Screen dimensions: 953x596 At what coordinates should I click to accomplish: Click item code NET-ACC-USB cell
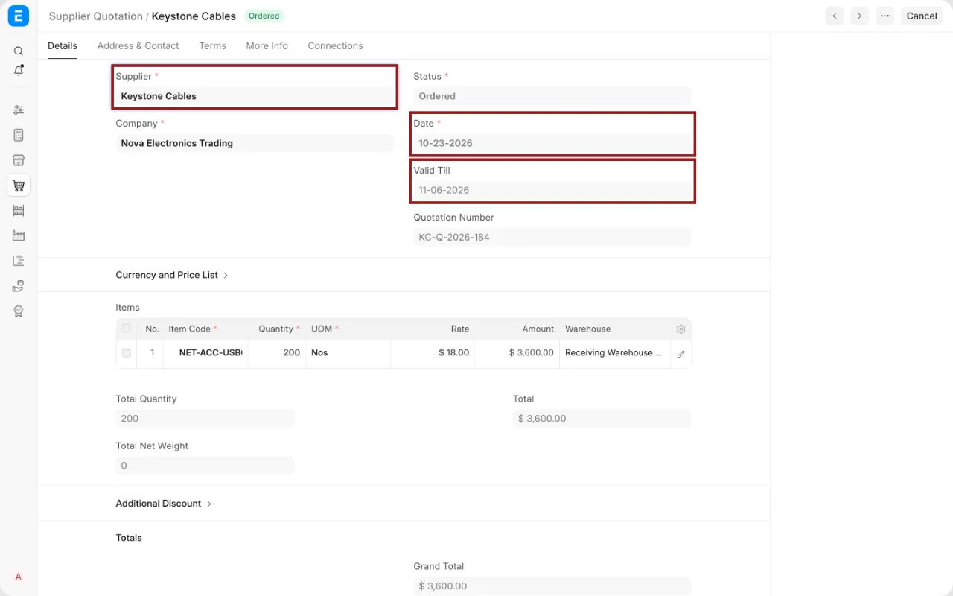[205, 353]
